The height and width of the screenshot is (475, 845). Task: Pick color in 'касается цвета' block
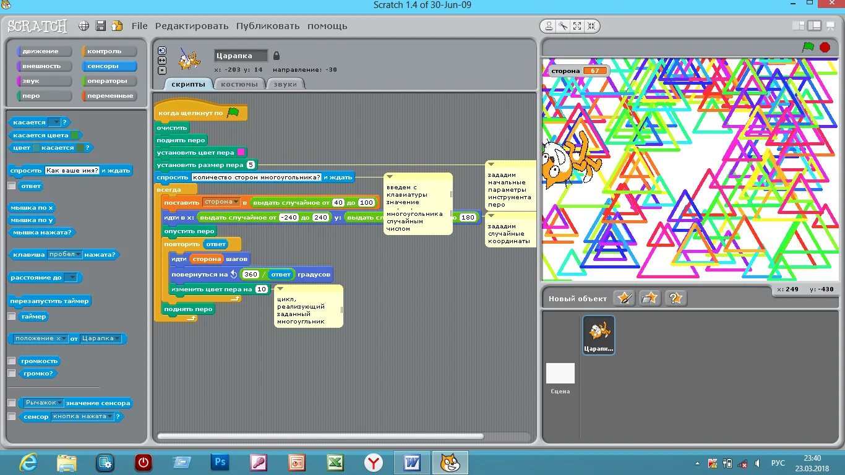[75, 135]
